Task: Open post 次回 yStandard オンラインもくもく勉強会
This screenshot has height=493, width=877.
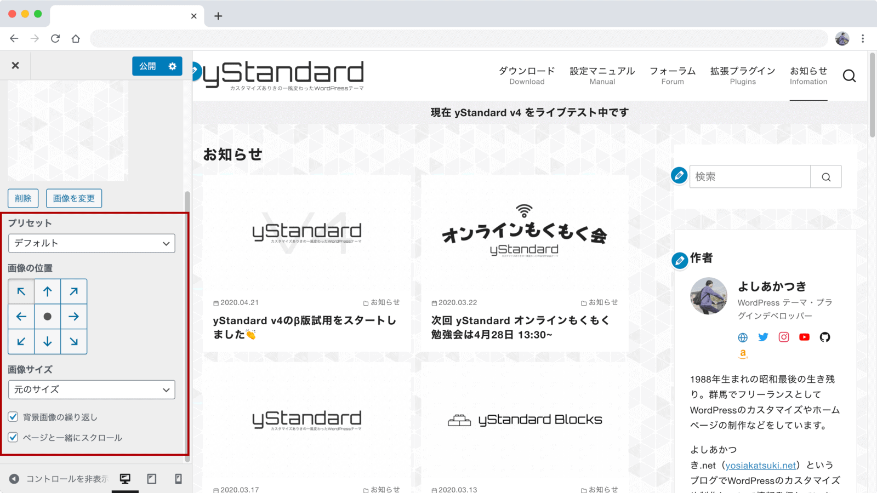Action: [520, 327]
